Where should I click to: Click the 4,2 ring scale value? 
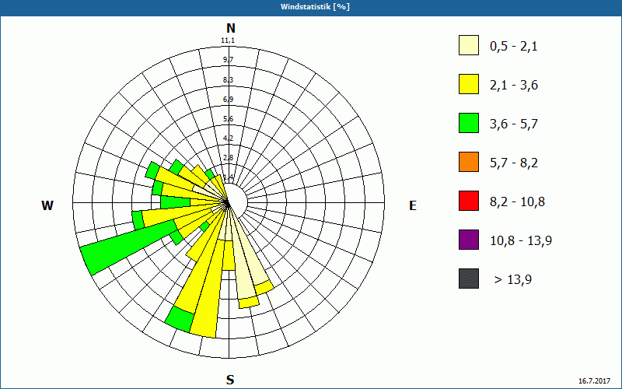tap(228, 138)
